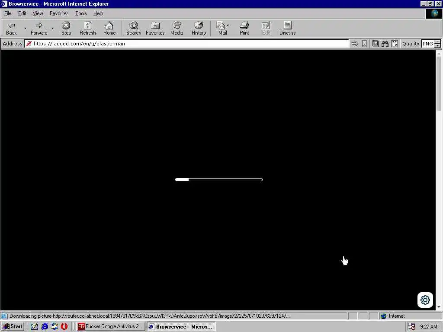Increase Quality with the up stepper arrow

[x=437, y=42]
